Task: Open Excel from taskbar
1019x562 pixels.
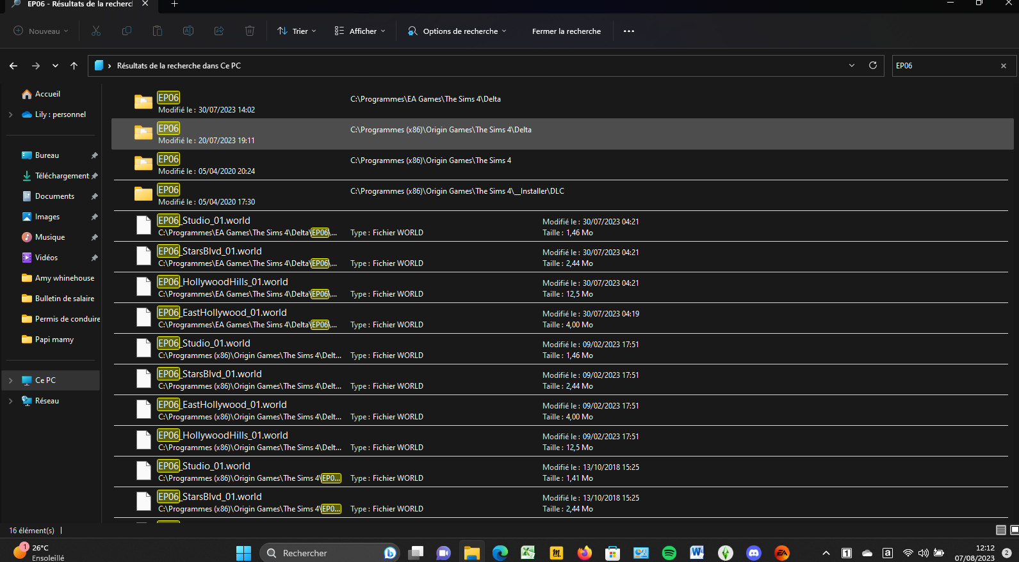Action: point(528,553)
